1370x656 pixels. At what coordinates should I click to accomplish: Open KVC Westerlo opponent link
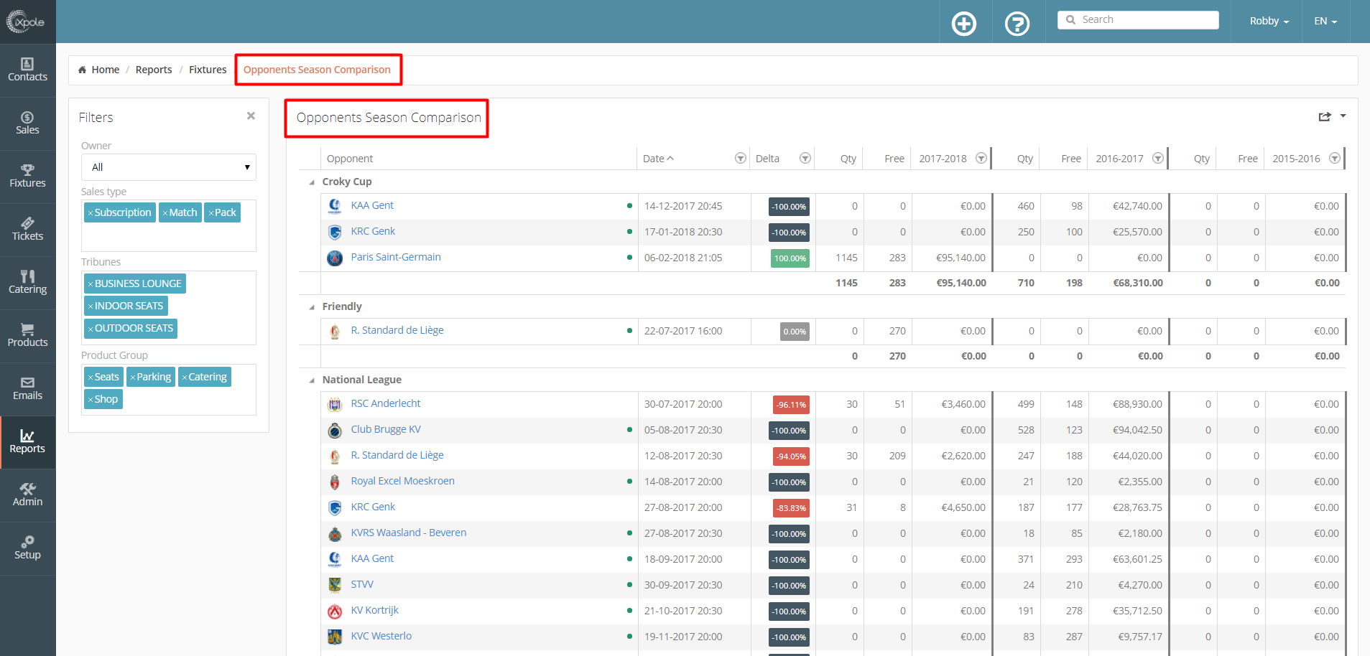coord(381,636)
